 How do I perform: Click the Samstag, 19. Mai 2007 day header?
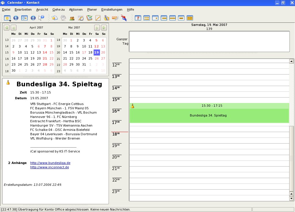pos(209,25)
